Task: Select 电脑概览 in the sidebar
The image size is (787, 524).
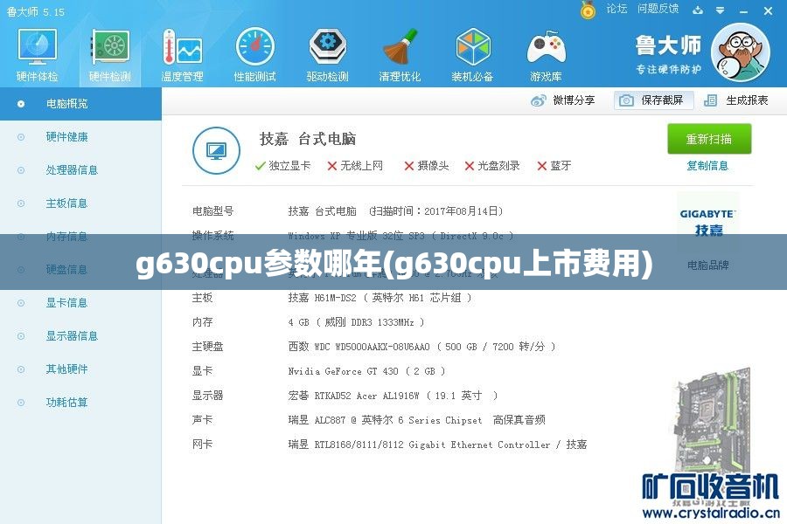Action: tap(80, 104)
